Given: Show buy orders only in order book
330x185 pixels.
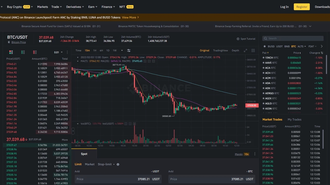Looking at the screenshot, I should click(23, 52).
